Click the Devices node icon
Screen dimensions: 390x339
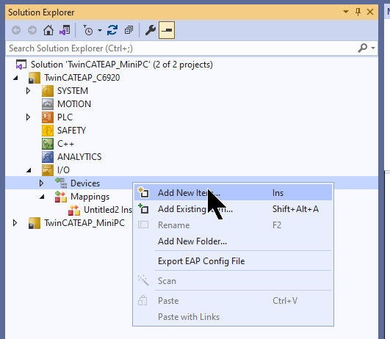click(x=61, y=183)
